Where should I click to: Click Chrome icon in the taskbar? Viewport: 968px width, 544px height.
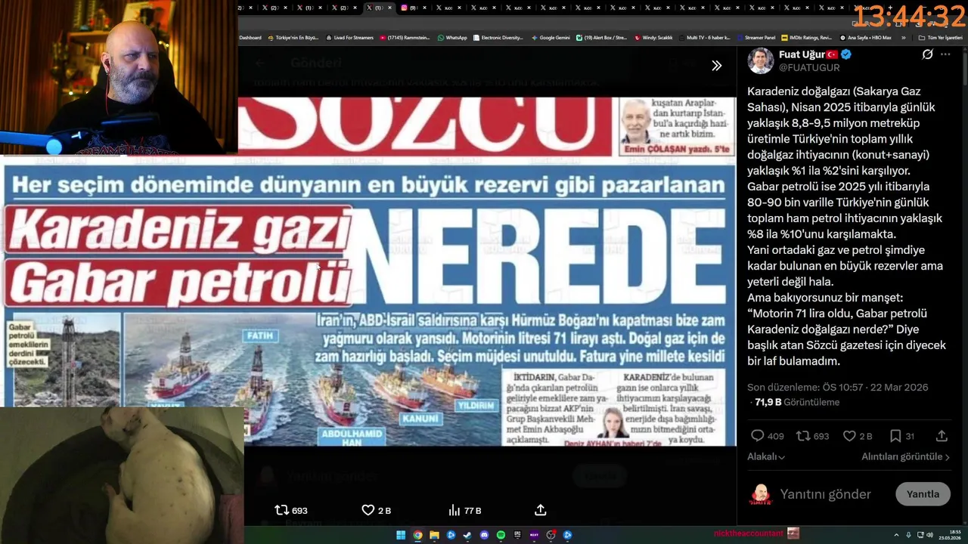(x=417, y=535)
